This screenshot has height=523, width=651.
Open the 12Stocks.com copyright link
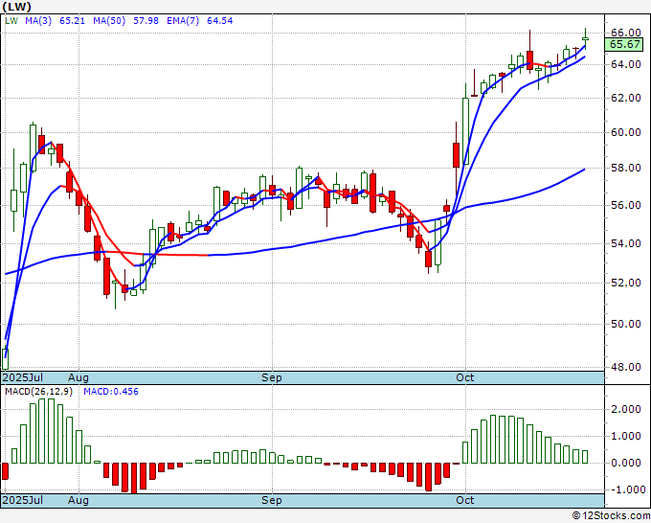coord(611,516)
